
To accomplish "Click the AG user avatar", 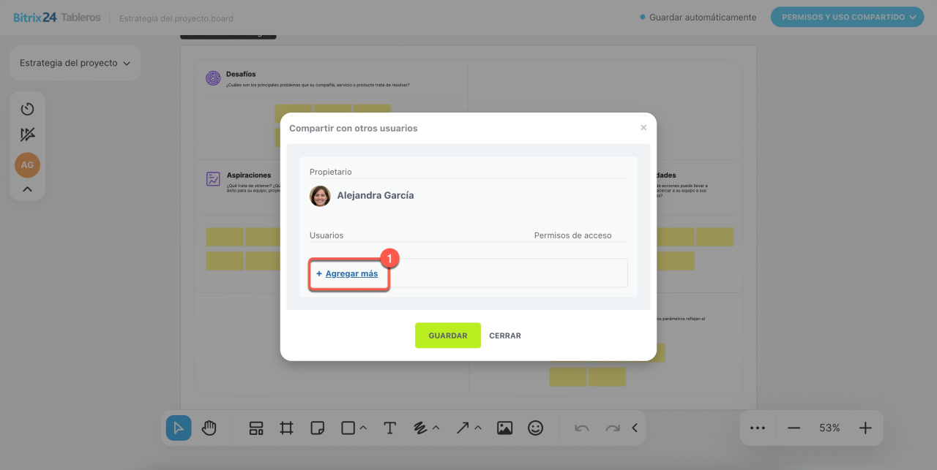I will (28, 165).
